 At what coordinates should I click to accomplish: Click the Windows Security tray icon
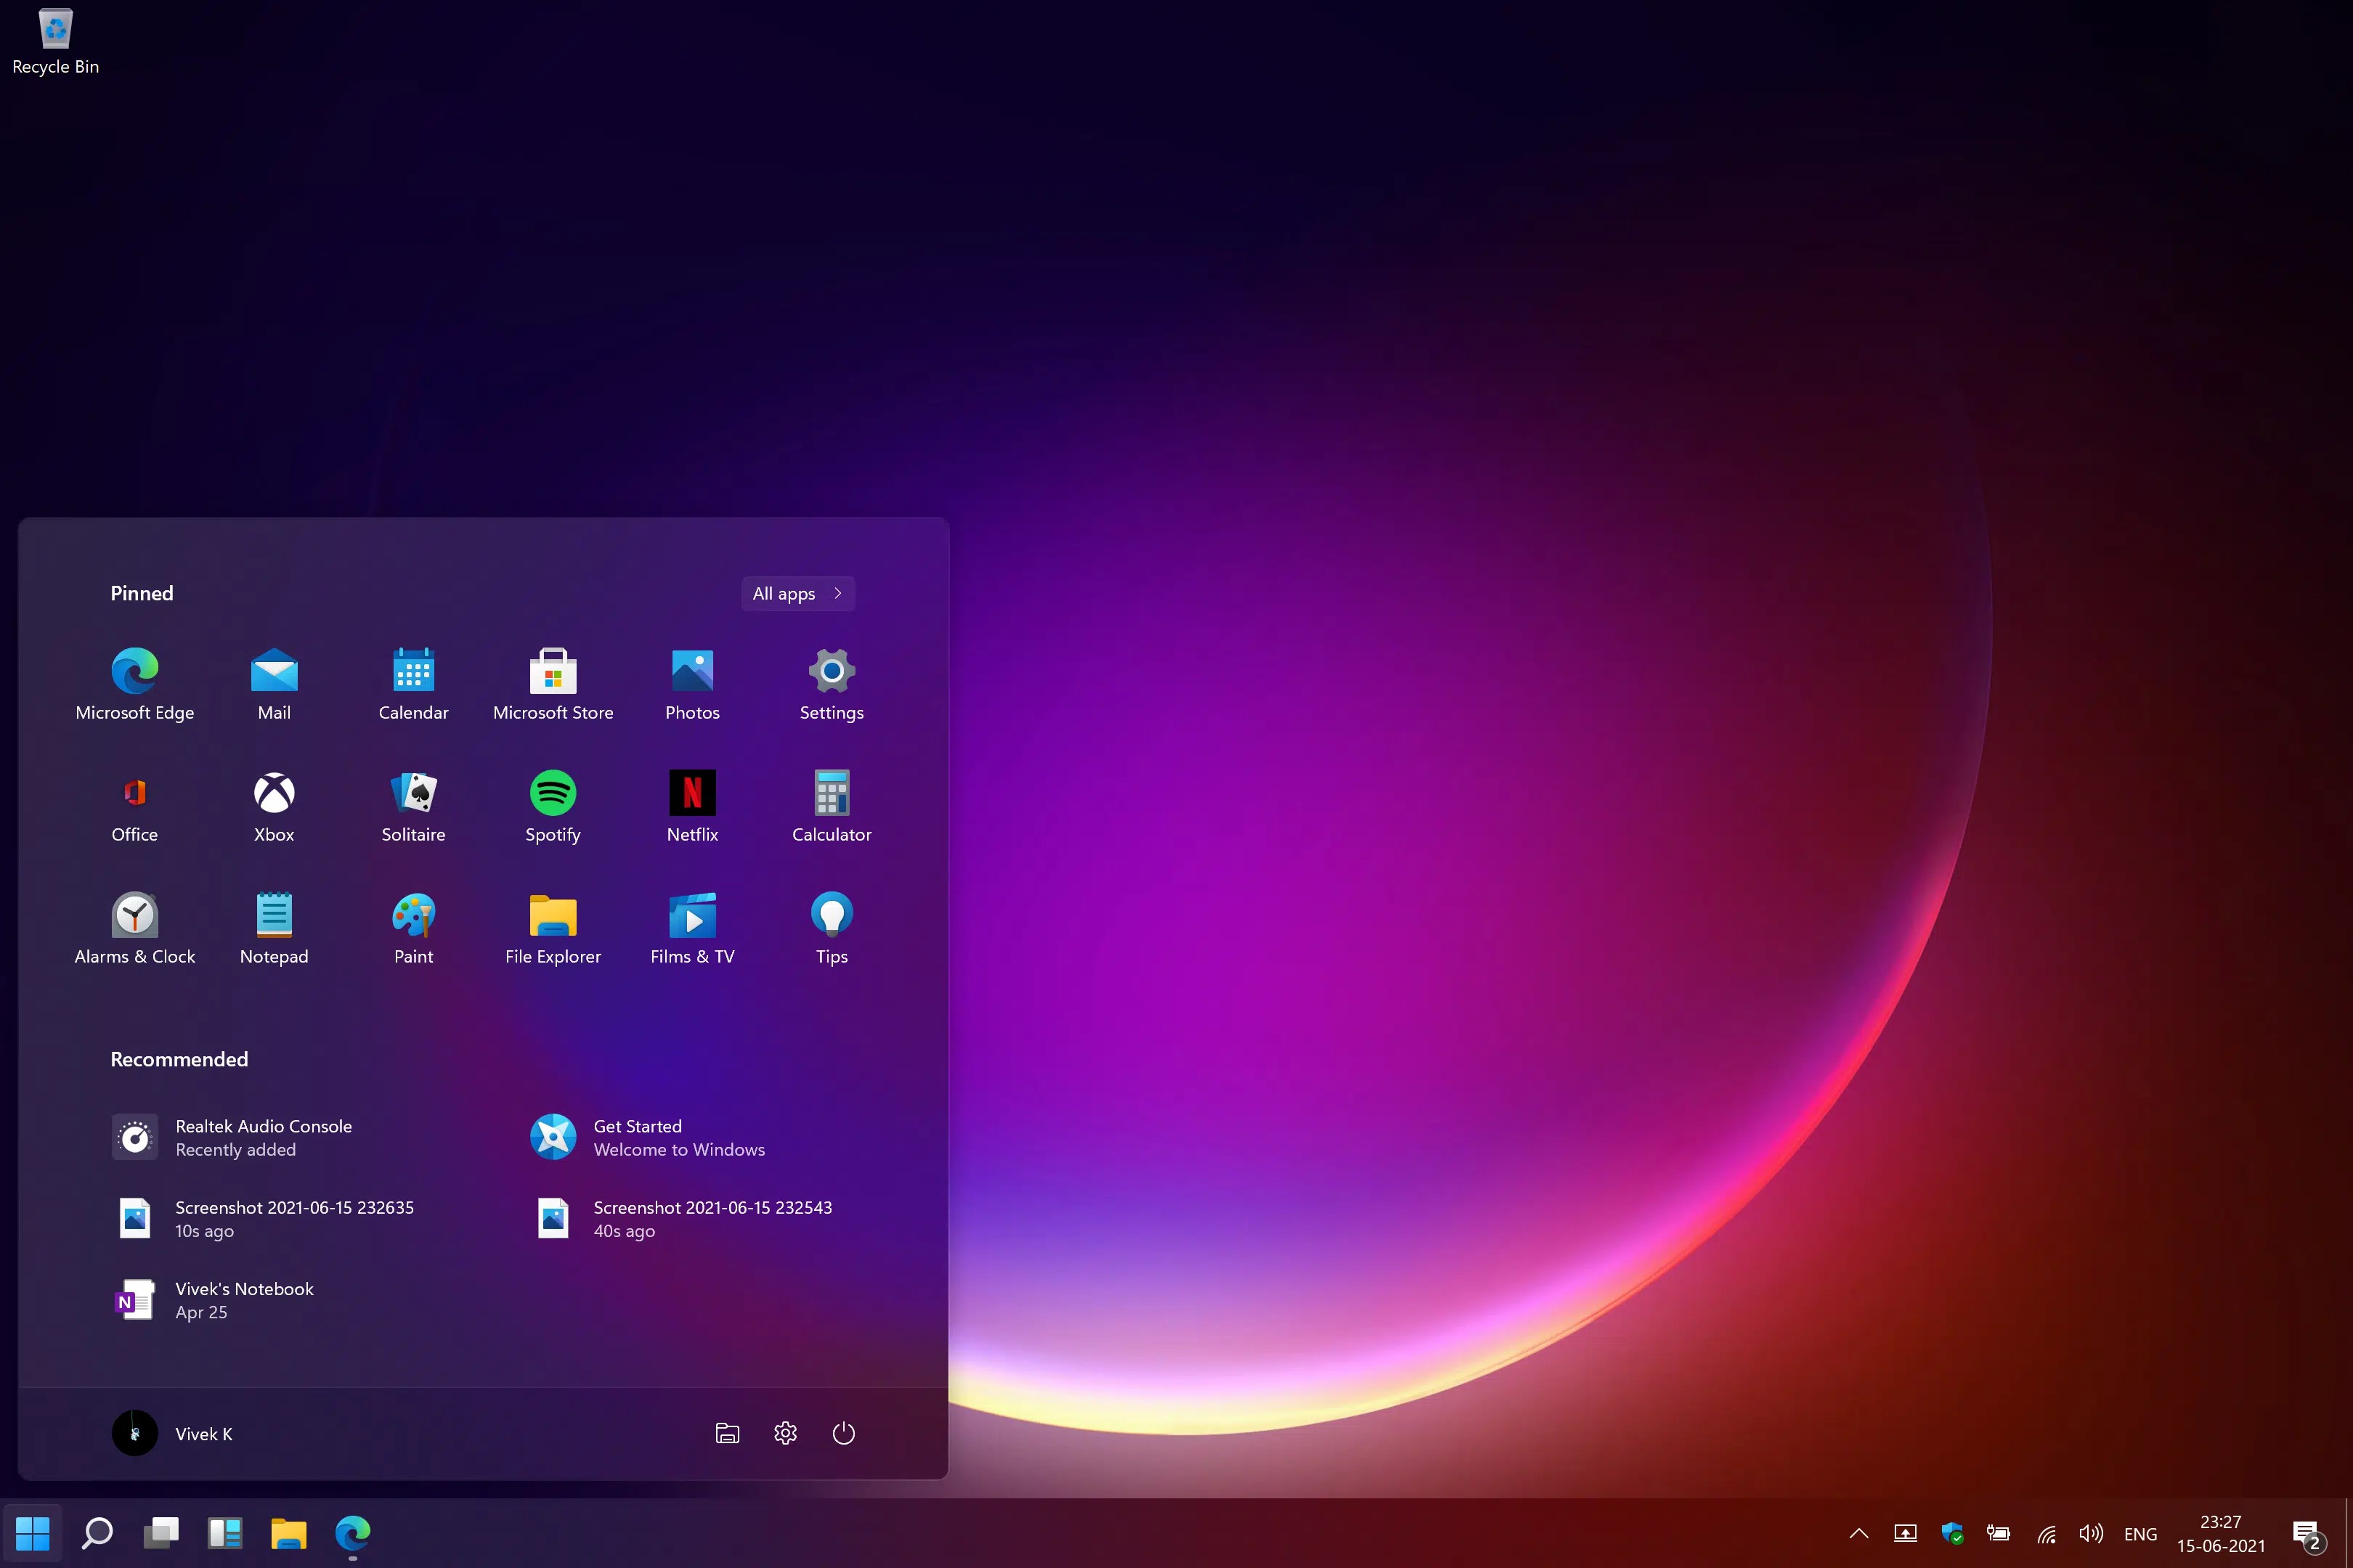tap(1952, 1533)
